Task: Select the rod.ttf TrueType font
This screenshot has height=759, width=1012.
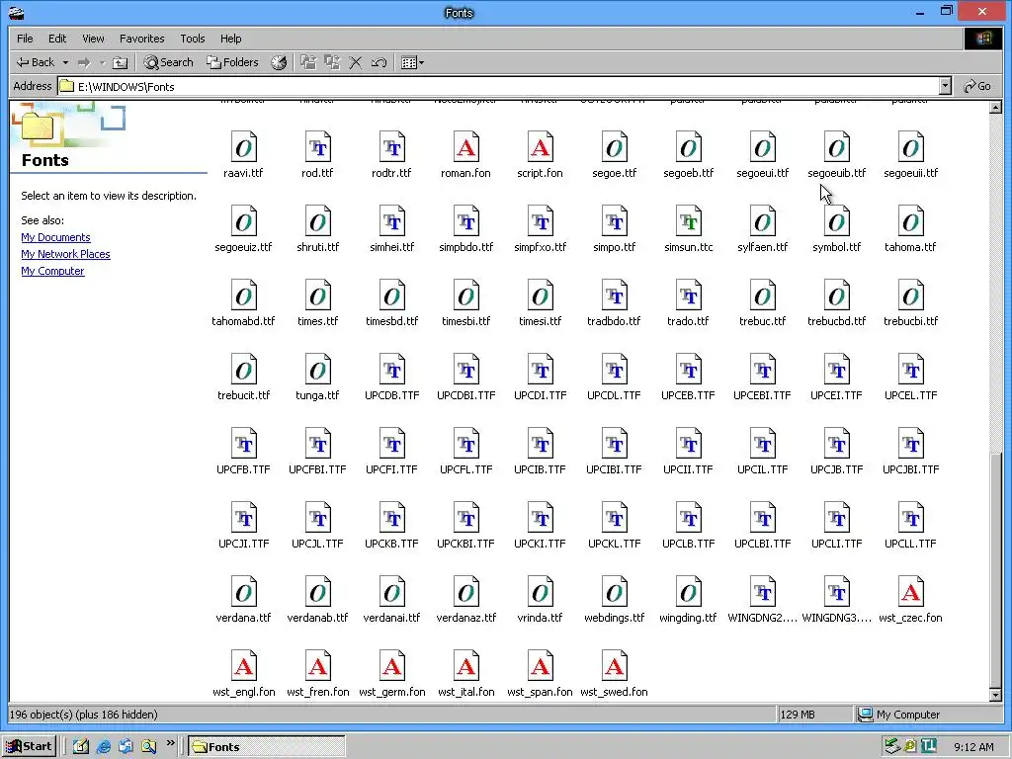Action: tap(317, 155)
